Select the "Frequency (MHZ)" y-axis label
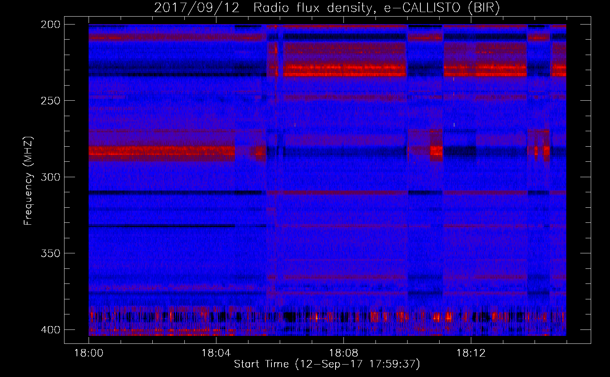610x377 pixels. coord(28,181)
